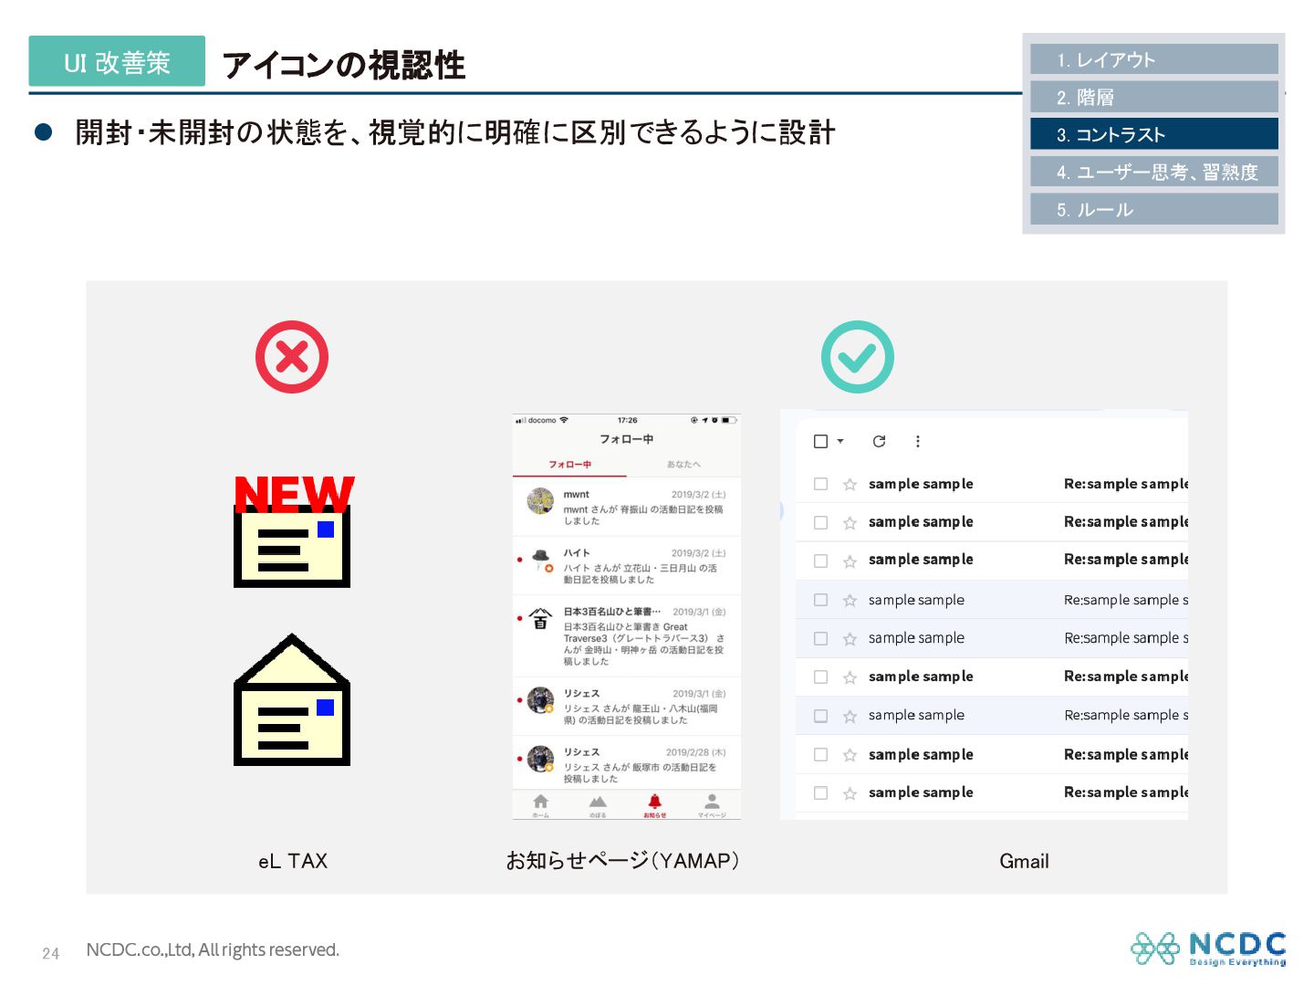This screenshot has height=986, width=1314.
Task: Tap the YAMAP お知らせ bell icon
Action: coord(655,805)
